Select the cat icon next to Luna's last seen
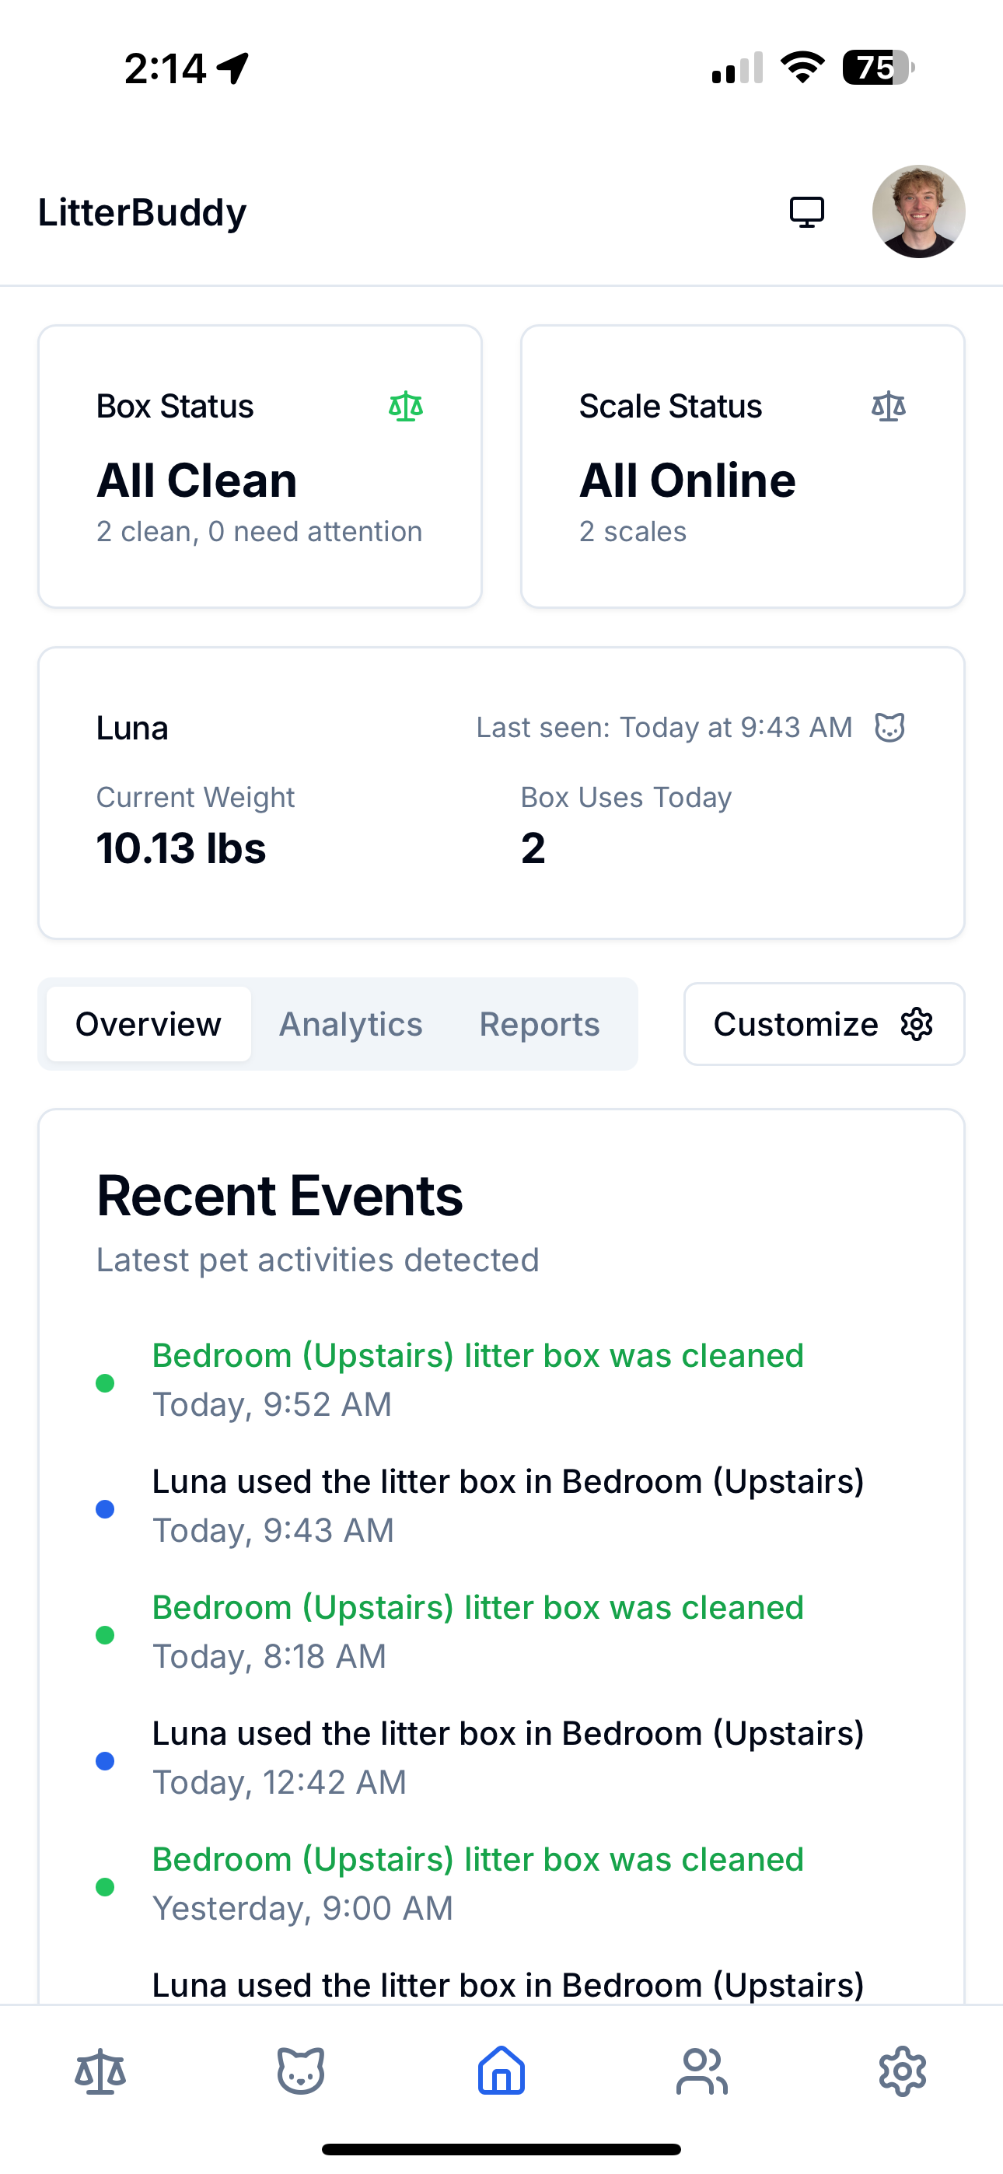 889,727
